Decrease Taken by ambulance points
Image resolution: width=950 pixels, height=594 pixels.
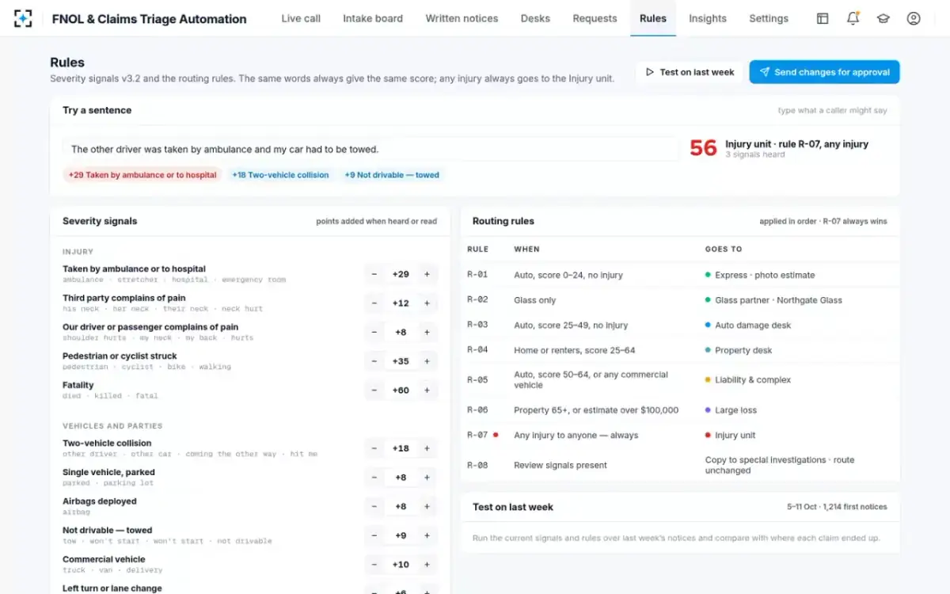pos(374,274)
